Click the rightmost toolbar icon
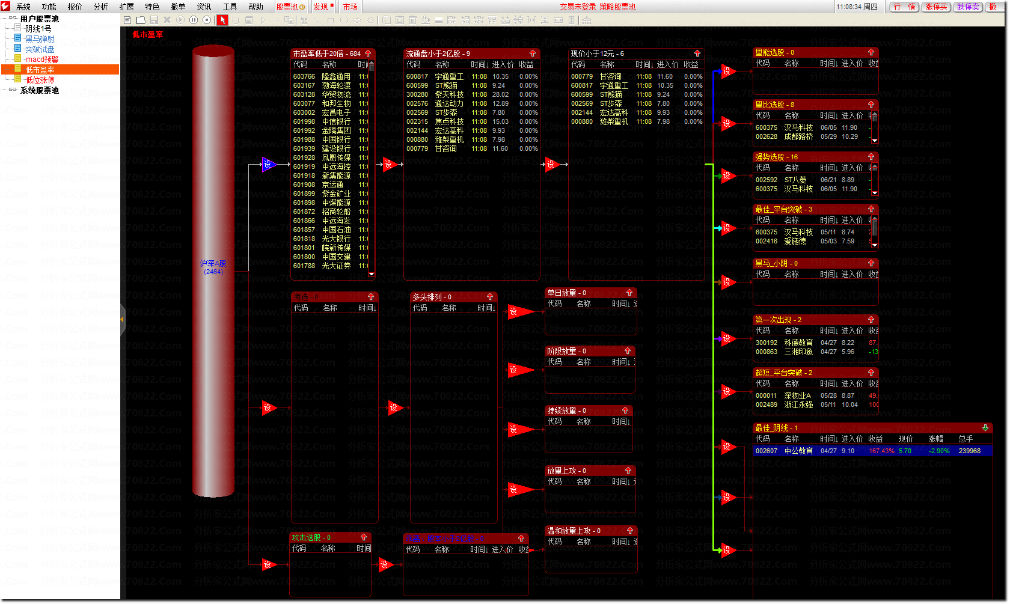Viewport: 1010px width, 604px height. [587, 20]
